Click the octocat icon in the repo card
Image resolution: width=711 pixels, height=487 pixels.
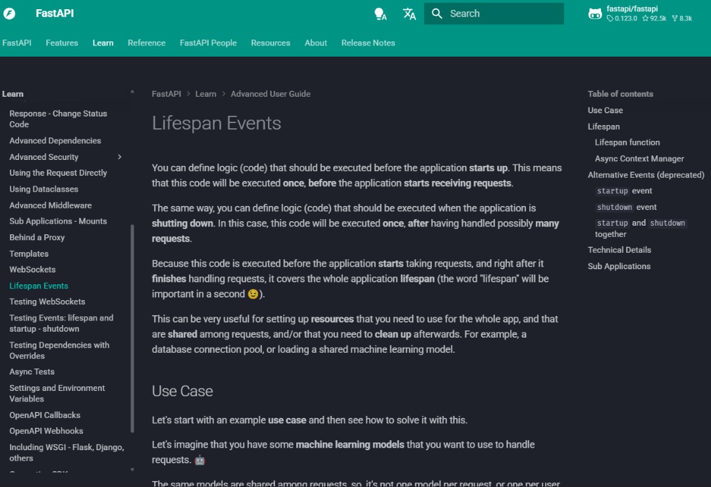(x=595, y=13)
